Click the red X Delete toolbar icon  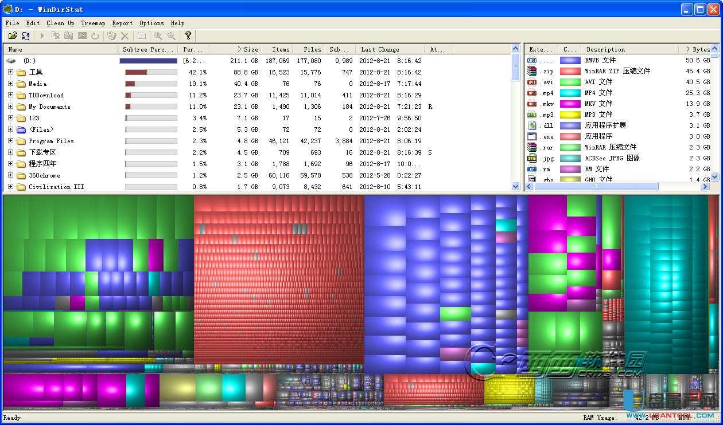click(x=125, y=36)
